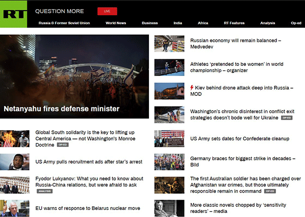Switch to the Analysis section
Viewport: 305px width, 217px height.
coord(267,23)
